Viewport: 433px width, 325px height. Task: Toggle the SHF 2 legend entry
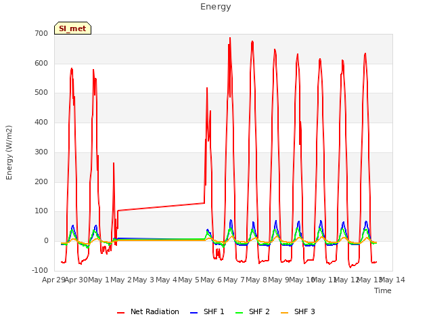252,311
